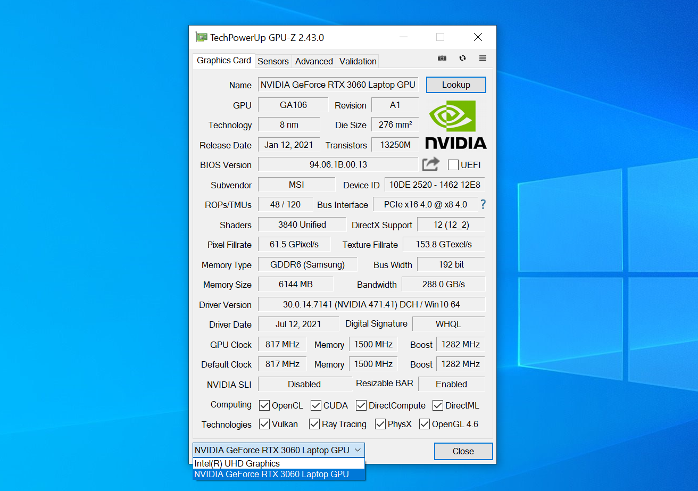Screen dimensions: 698x491
Task: Click the ROPs/TMUs 48 / 120 field
Action: tap(285, 204)
